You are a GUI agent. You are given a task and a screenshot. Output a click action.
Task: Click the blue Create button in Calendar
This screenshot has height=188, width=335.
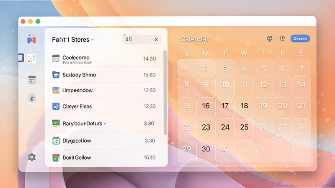(x=300, y=38)
